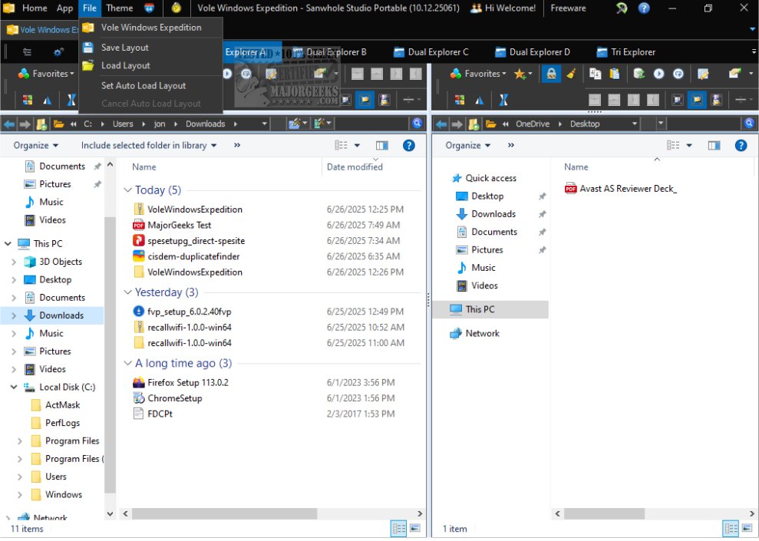Choose Save Layout from File menu
759x541 pixels.
[124, 48]
